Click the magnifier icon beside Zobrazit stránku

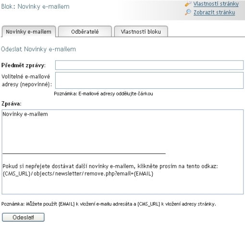[x=188, y=12]
